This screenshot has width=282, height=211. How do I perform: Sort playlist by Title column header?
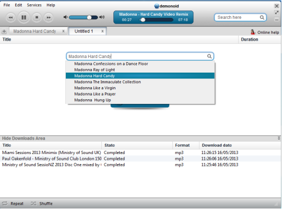click(119, 39)
